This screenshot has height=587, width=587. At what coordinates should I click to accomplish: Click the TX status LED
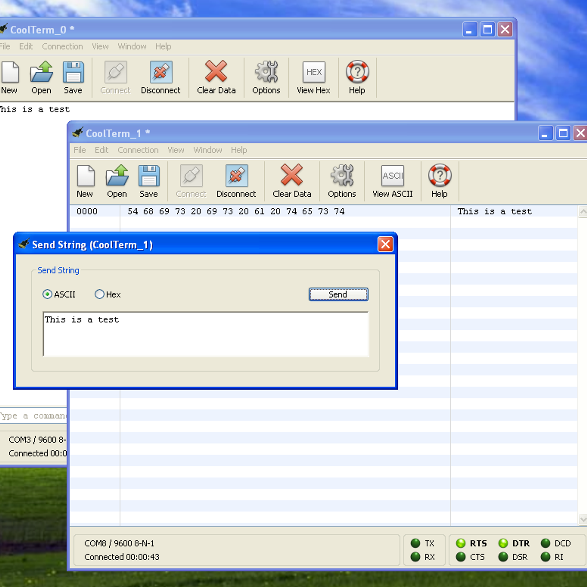coord(415,543)
